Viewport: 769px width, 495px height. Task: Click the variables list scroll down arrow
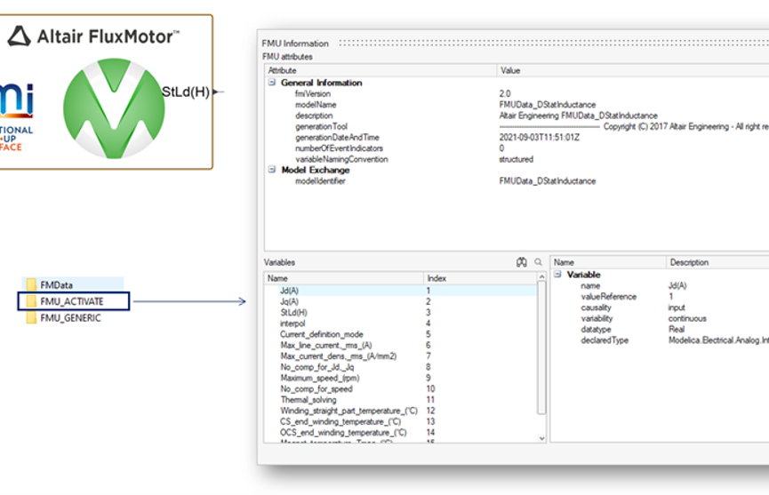541,438
